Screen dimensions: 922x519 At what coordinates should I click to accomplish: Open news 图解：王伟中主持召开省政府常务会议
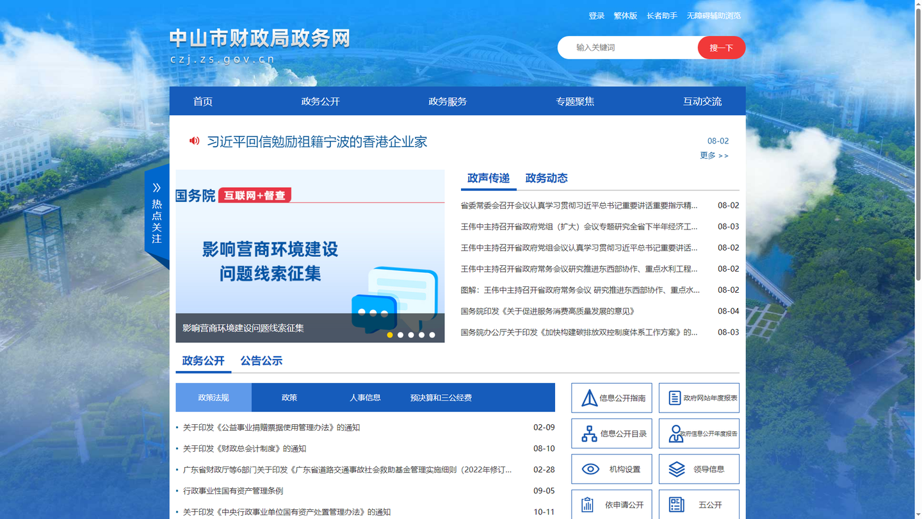(580, 290)
